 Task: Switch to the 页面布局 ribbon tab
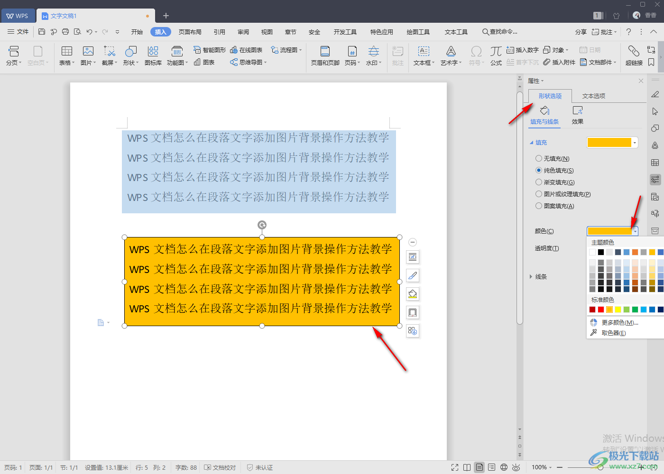tap(190, 32)
